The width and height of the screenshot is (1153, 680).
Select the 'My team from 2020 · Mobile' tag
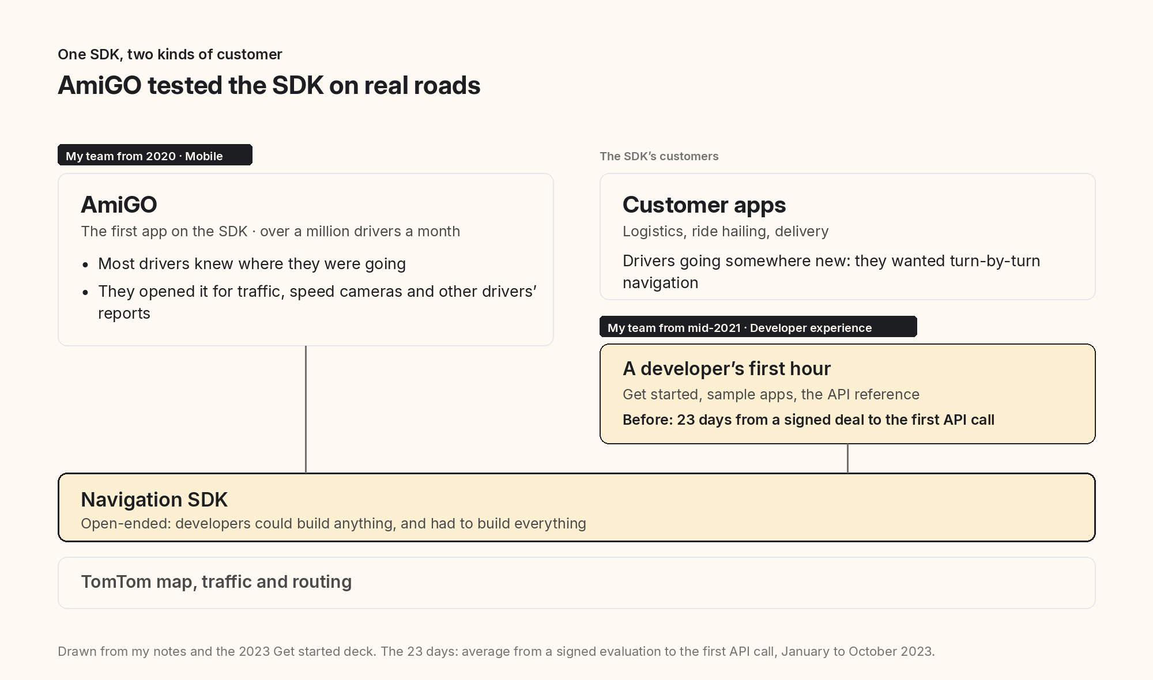(155, 155)
